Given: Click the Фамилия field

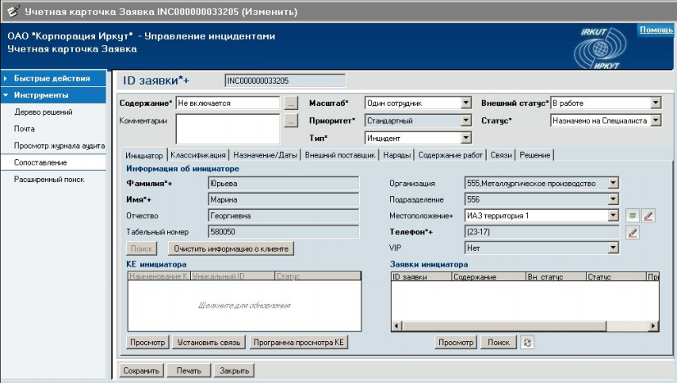Looking at the screenshot, I should click(283, 183).
